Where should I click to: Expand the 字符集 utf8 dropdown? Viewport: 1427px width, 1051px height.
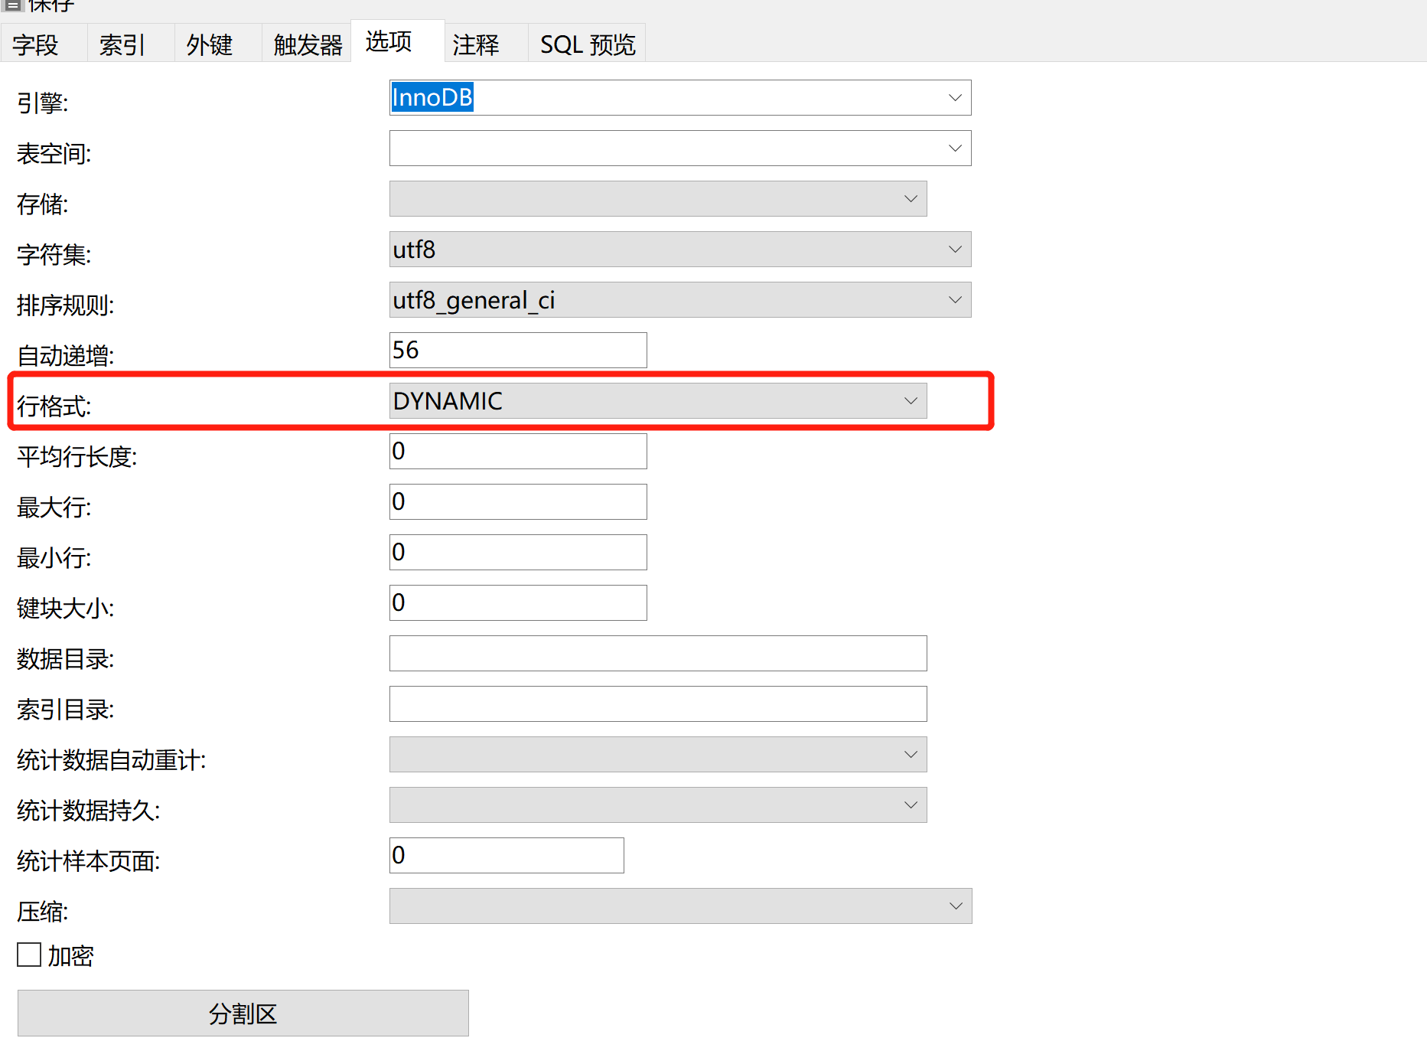click(680, 250)
